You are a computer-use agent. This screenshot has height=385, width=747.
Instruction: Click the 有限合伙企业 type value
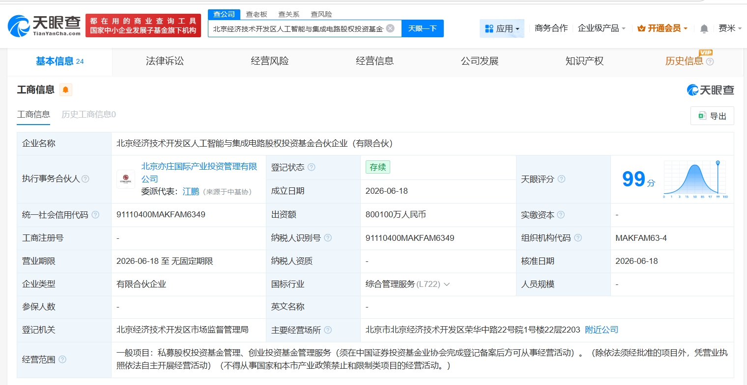point(142,284)
